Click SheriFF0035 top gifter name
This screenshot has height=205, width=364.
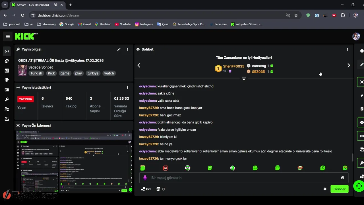click(x=233, y=66)
